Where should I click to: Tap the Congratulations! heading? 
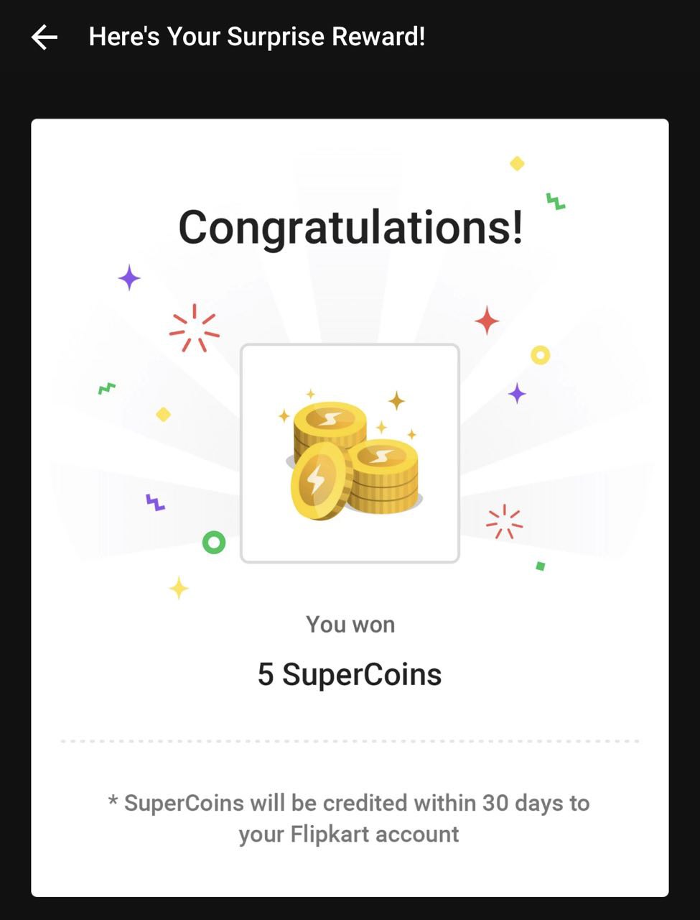[350, 227]
